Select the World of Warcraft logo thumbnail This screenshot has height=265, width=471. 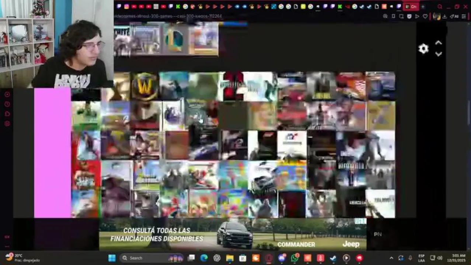[x=145, y=87]
